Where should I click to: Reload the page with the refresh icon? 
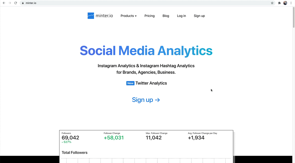[16, 3]
